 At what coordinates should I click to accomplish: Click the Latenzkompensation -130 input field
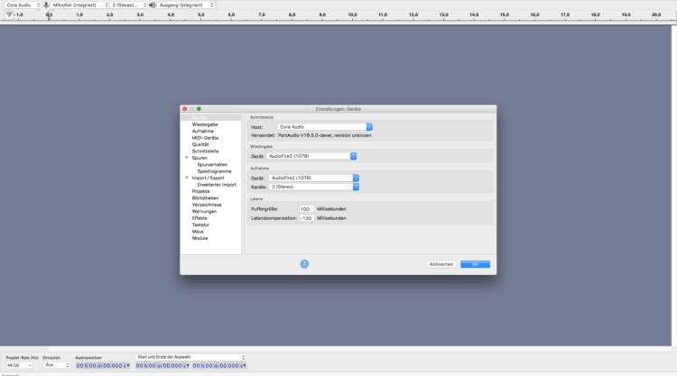click(306, 218)
